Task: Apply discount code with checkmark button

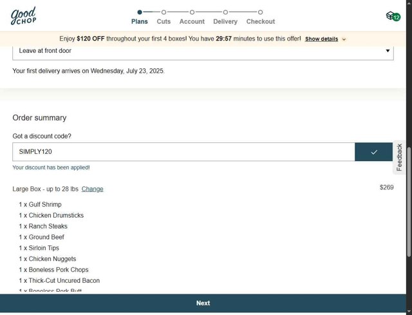Action: pos(373,152)
